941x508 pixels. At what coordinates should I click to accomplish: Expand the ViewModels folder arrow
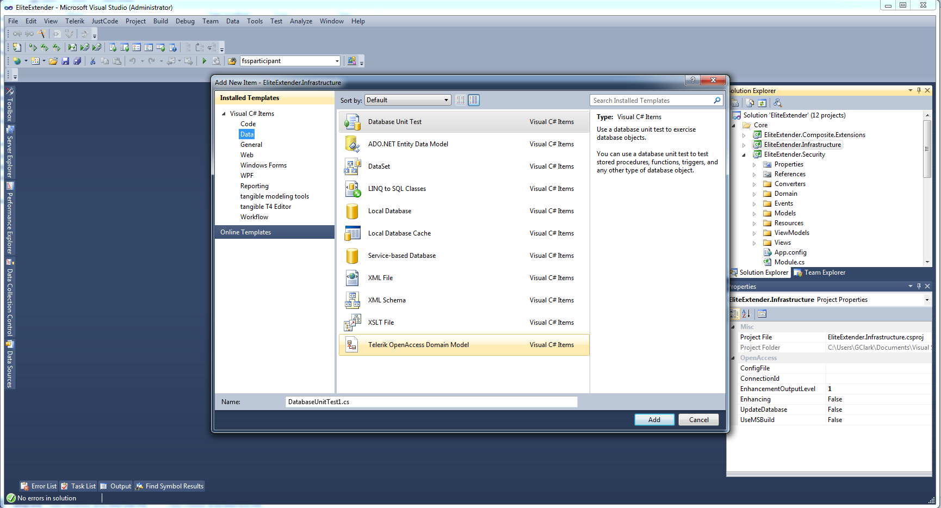754,233
